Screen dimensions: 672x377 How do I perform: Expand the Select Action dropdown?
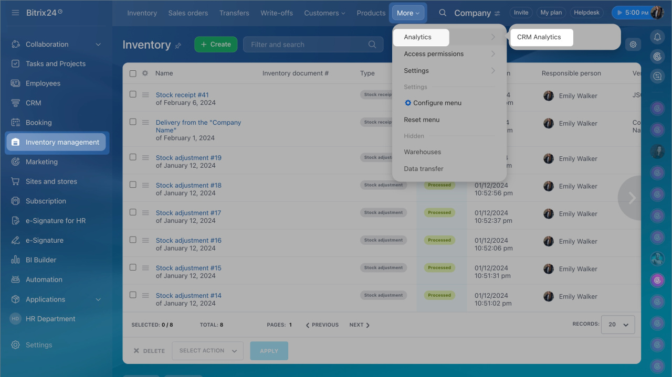click(207, 351)
